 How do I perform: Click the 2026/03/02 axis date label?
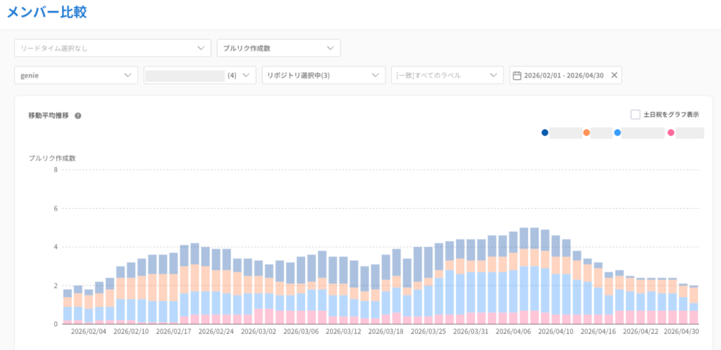coord(259,331)
